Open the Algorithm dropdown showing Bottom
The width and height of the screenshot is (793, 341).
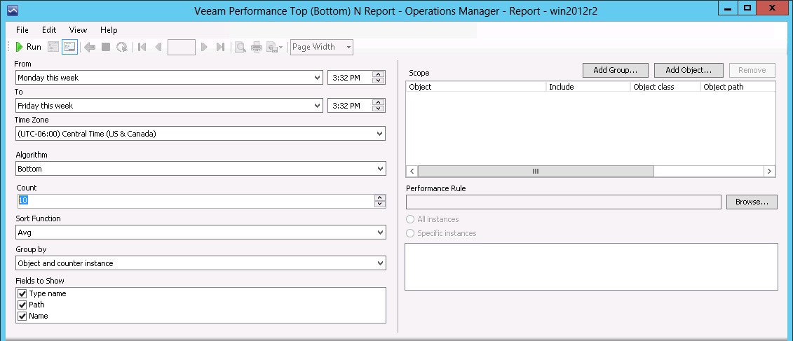pos(380,169)
